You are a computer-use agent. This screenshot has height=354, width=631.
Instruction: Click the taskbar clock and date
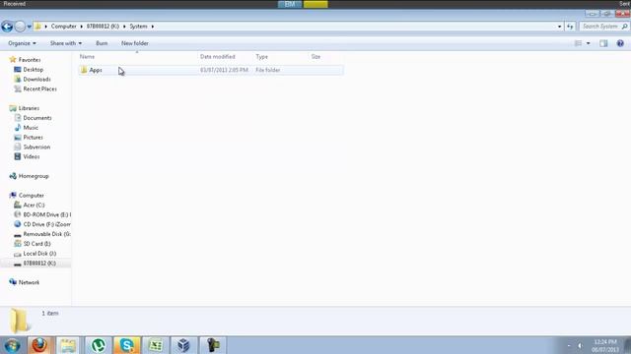pos(605,345)
